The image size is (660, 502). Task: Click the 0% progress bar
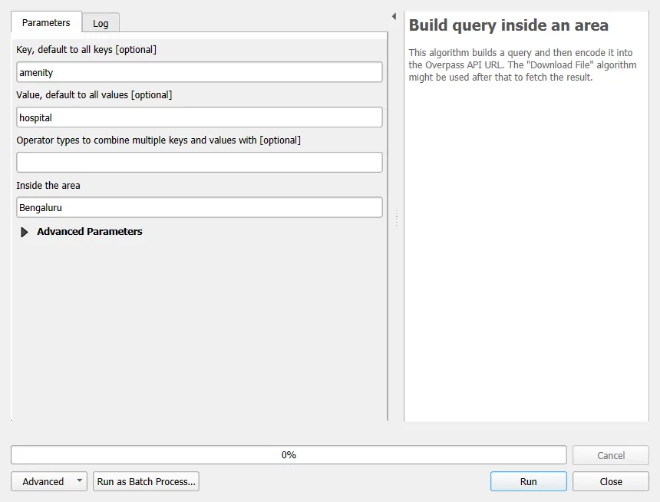coord(289,455)
